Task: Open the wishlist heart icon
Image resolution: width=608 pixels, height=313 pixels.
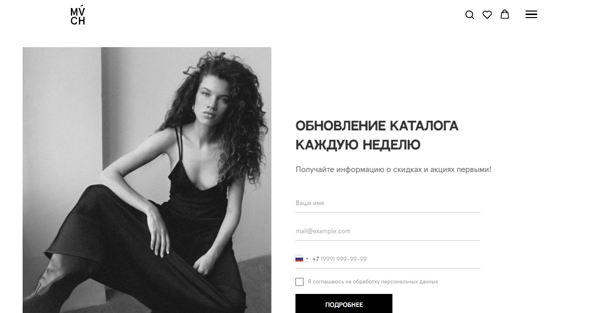Action: click(487, 15)
